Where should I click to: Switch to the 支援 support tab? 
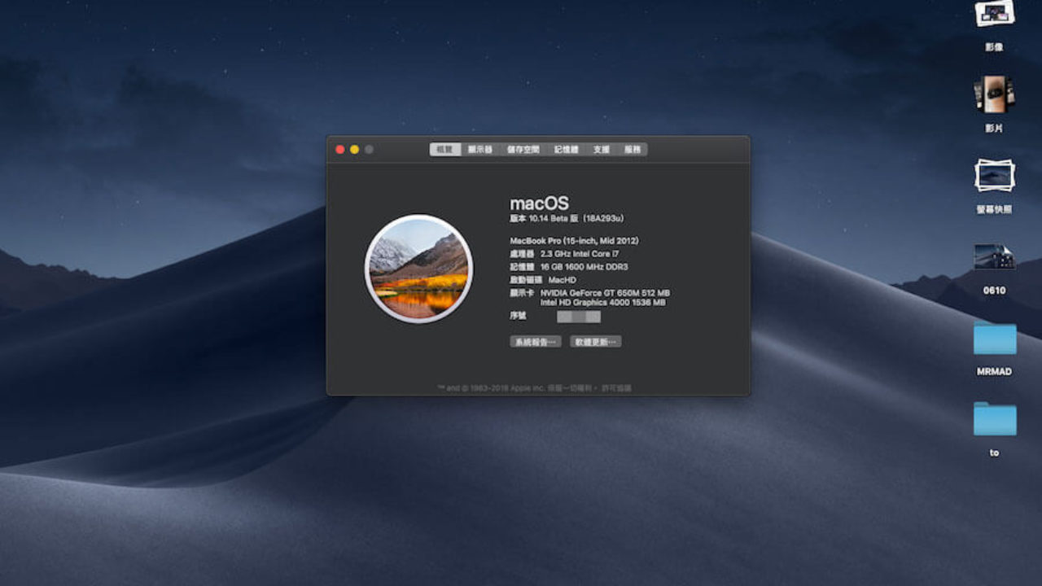(602, 150)
